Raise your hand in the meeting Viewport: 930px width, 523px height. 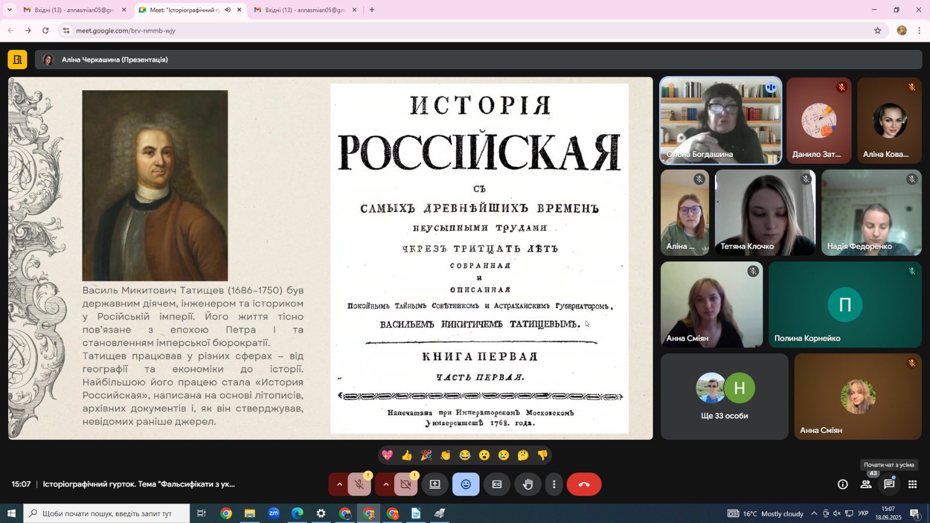click(528, 484)
